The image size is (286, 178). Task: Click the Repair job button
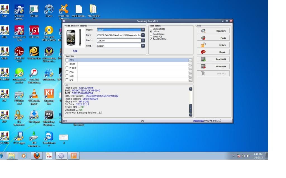(213, 52)
